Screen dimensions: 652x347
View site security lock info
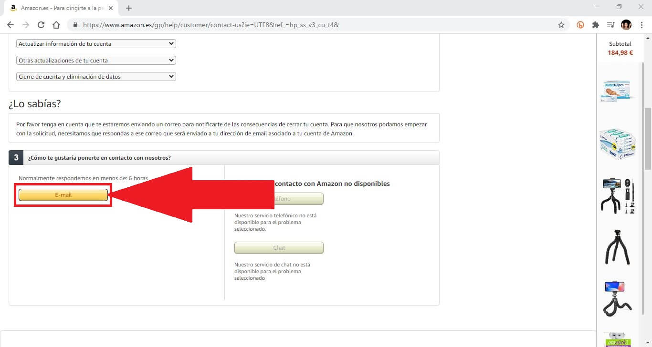pos(75,25)
